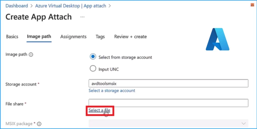Click the info icon next to MSIX package
Image resolution: width=257 pixels, height=129 pixels.
[x=39, y=124]
